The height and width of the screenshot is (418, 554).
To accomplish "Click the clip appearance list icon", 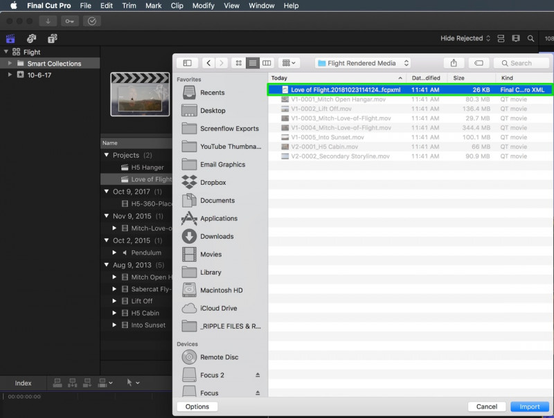I will (501, 39).
